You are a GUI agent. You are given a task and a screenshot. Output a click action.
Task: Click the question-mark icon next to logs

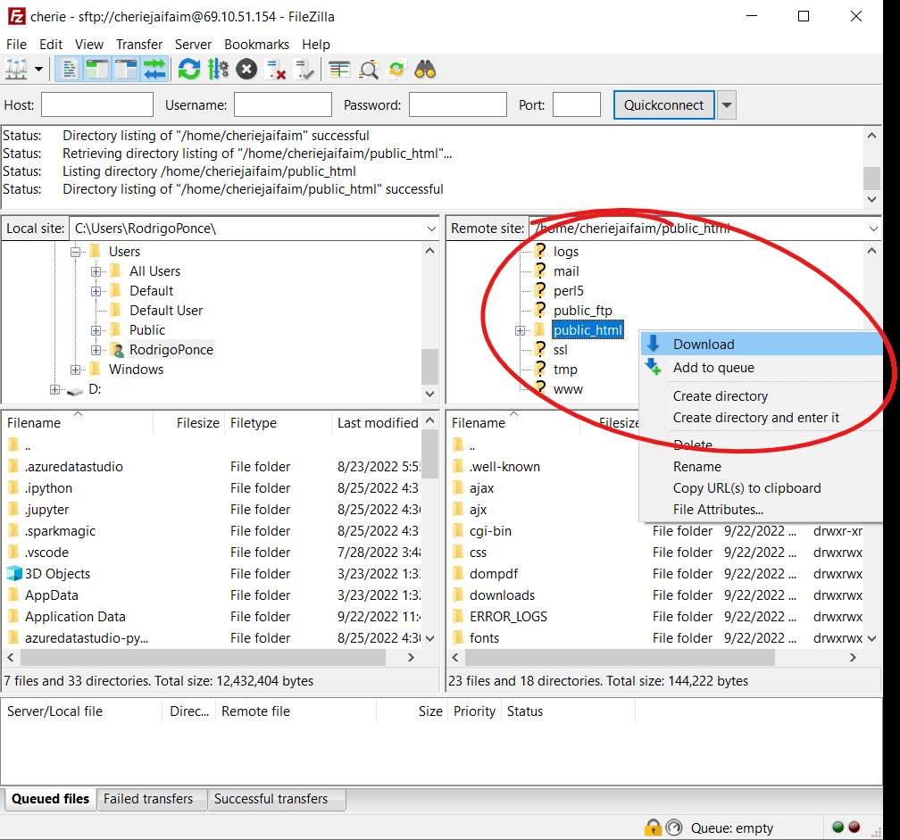pos(540,251)
